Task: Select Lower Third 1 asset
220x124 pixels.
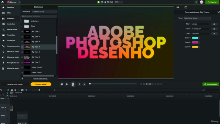Action: (x=38, y=68)
